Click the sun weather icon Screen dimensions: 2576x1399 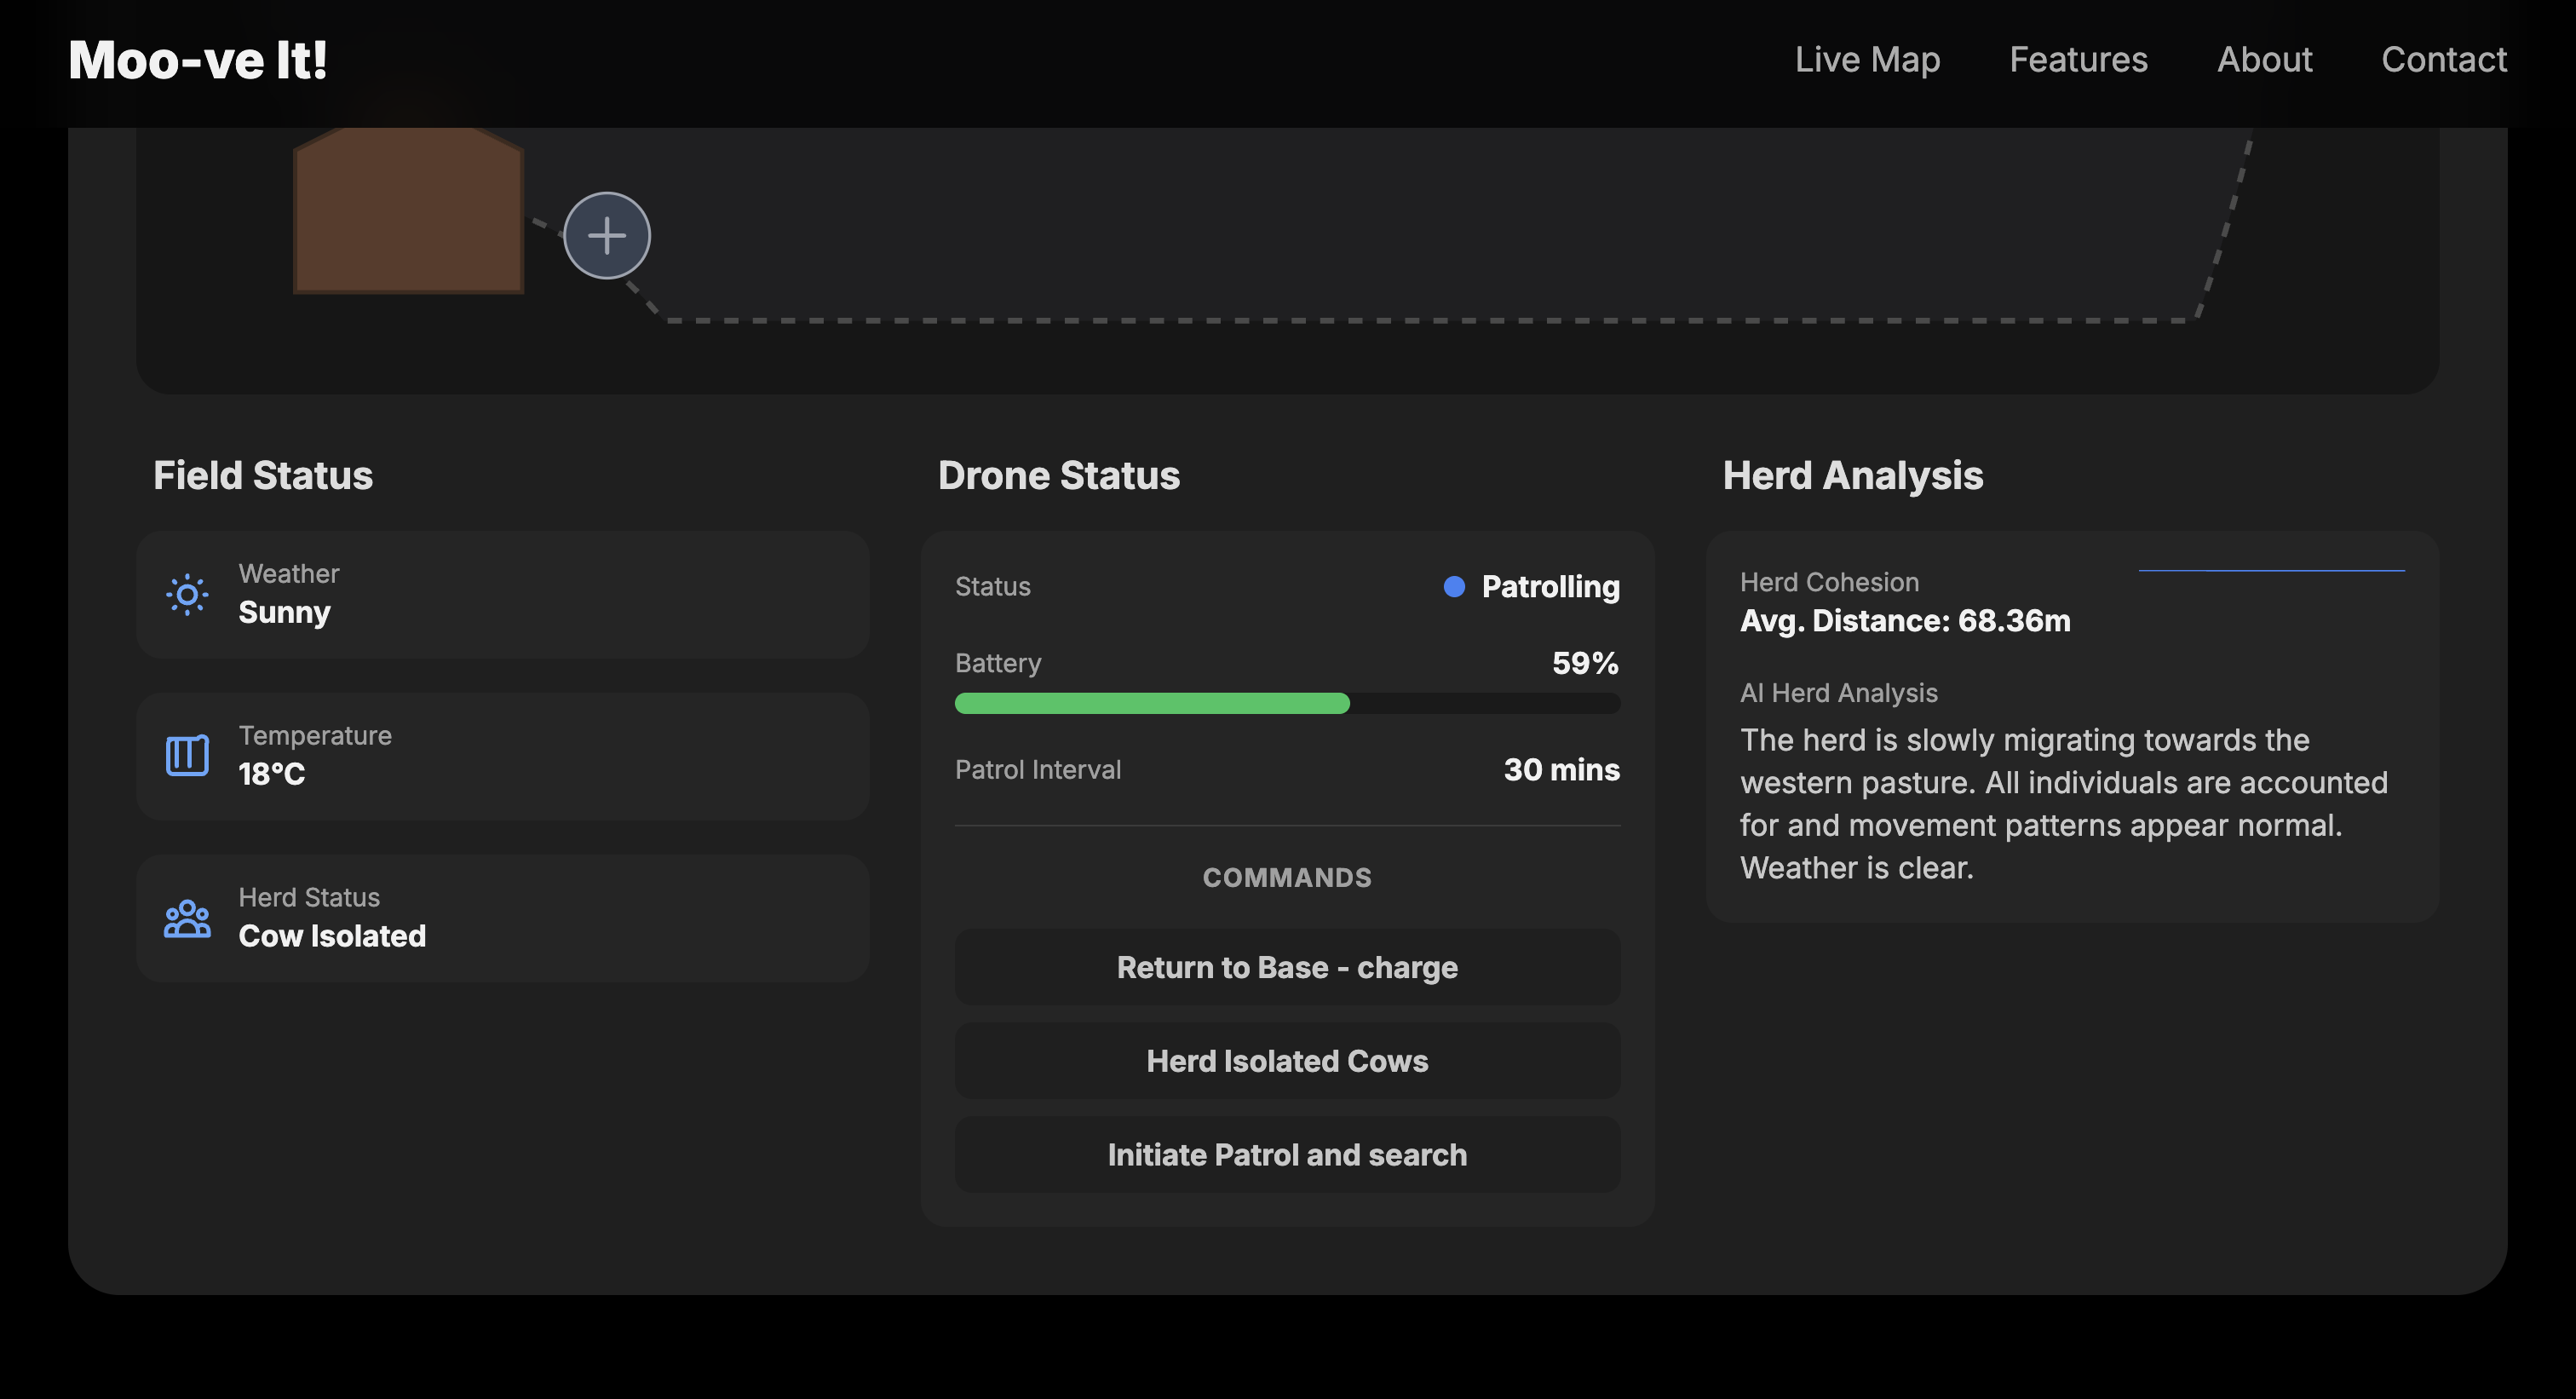pos(187,595)
